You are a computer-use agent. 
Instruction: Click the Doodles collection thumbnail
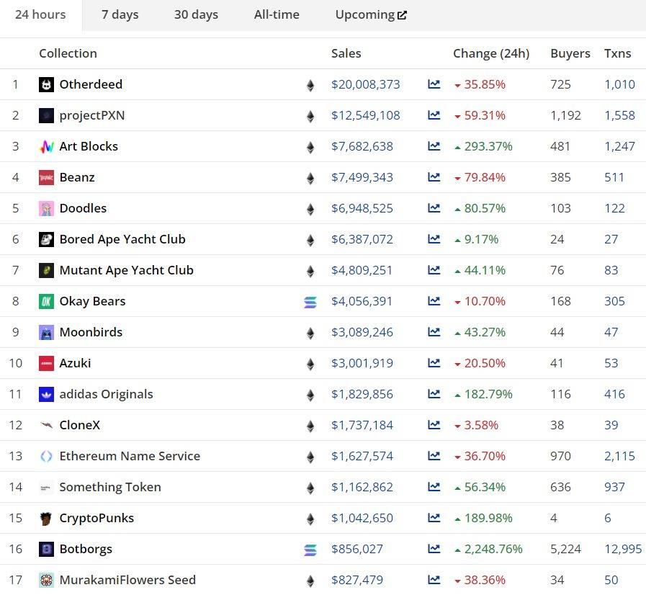pyautogui.click(x=46, y=208)
